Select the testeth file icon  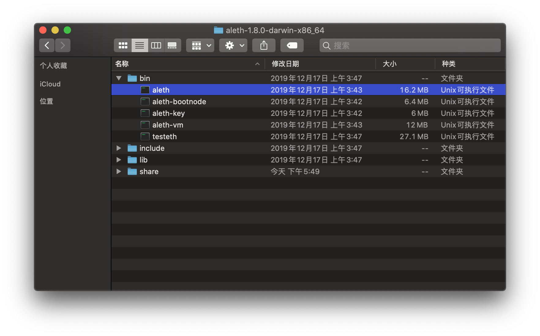click(x=145, y=136)
